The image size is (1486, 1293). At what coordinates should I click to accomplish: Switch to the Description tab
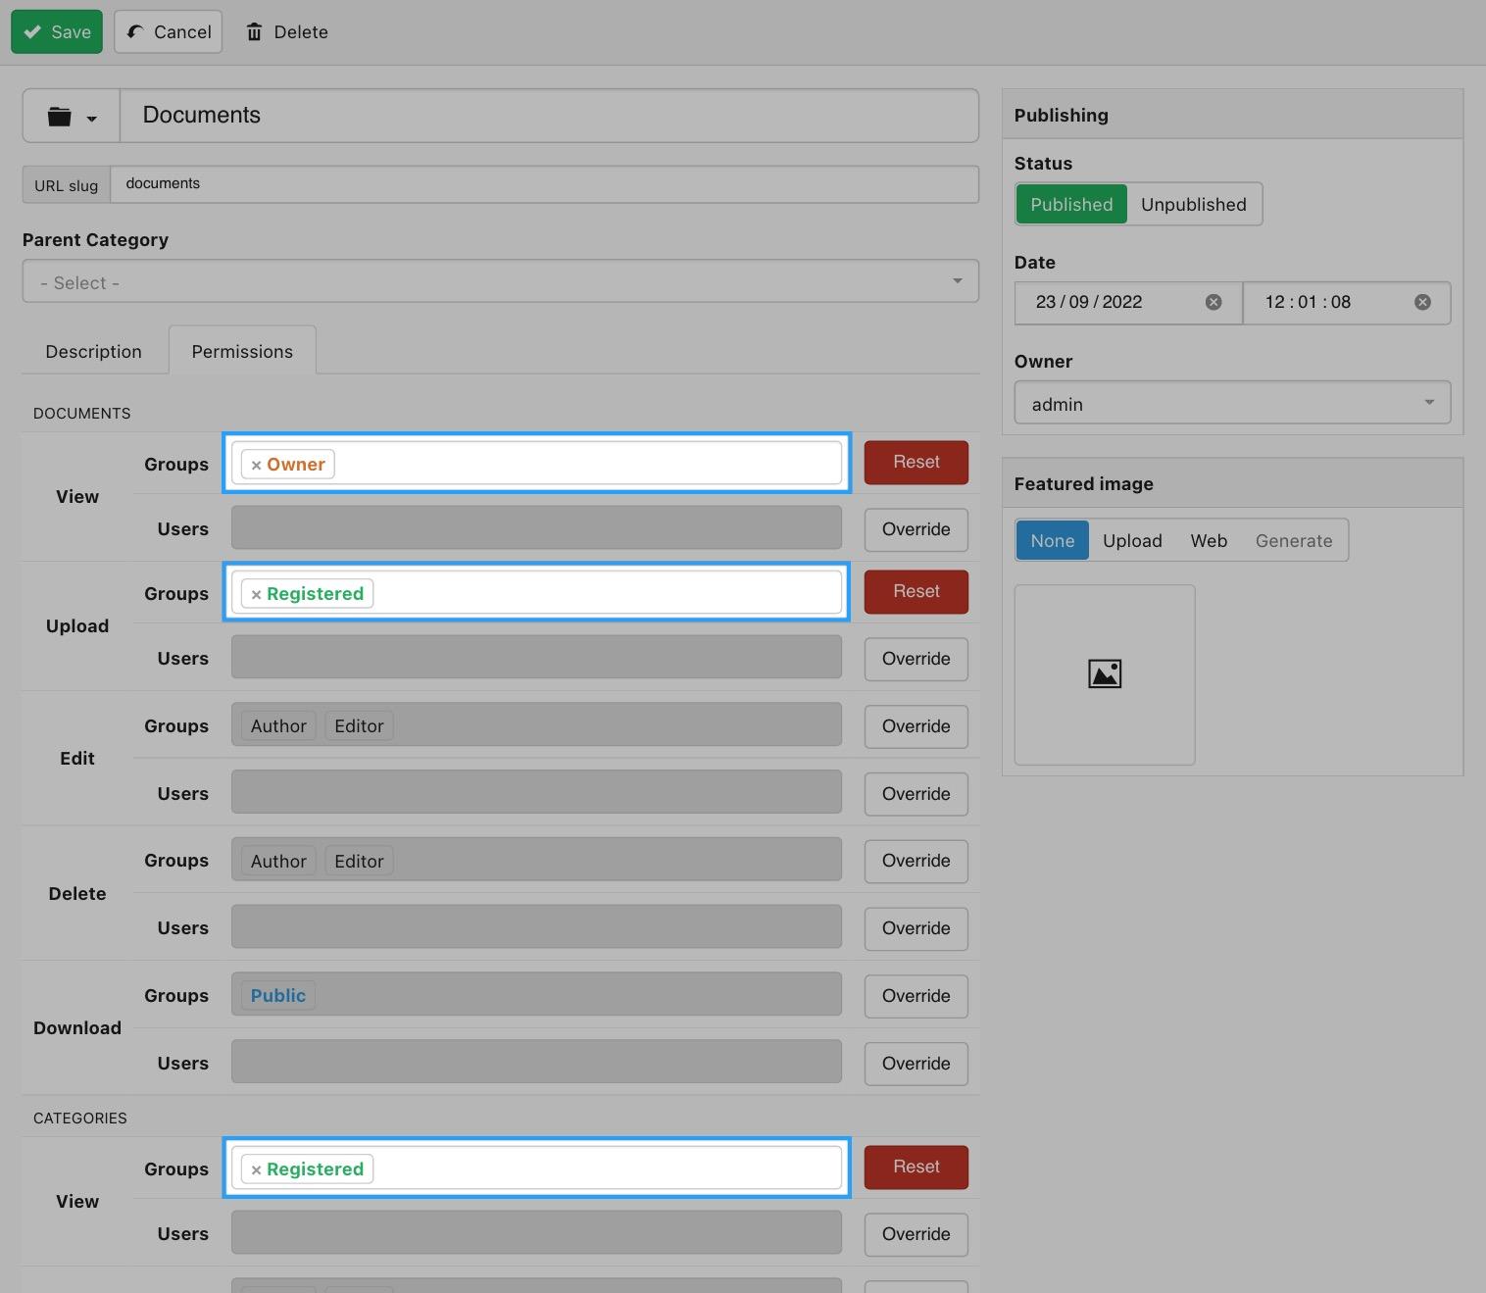93,352
